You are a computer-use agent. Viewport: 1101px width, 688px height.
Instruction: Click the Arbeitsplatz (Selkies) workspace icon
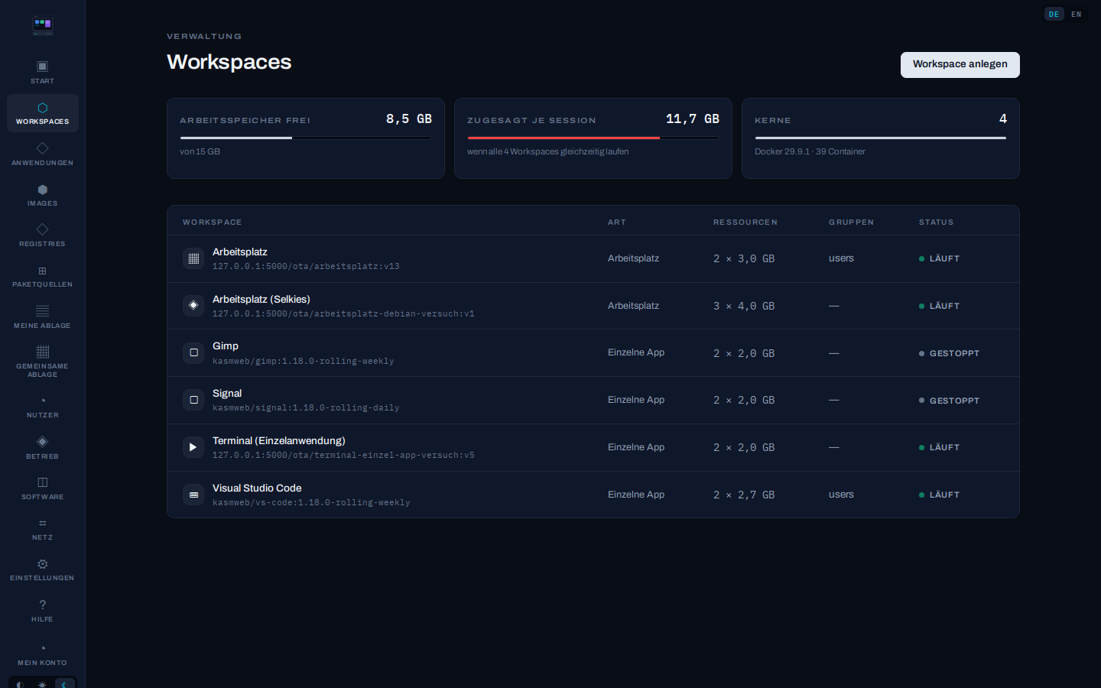193,306
